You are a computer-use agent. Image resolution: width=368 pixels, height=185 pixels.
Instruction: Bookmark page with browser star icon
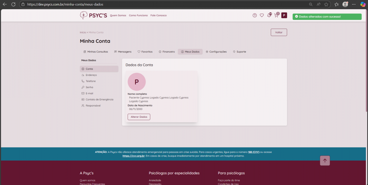326,4
